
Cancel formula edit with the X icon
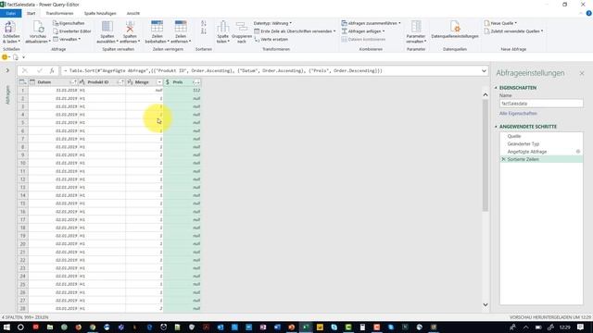point(25,70)
